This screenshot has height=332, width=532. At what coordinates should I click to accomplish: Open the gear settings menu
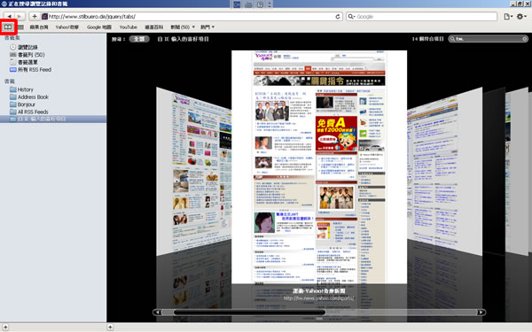[x=521, y=16]
